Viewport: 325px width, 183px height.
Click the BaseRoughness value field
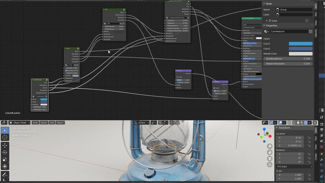tap(288, 59)
